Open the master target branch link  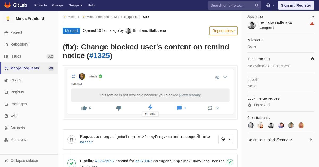pyautogui.click(x=86, y=142)
